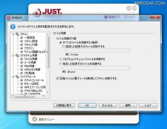Open USBメモリ保護 settings page
The height and width of the screenshot is (129, 167).
(x=32, y=69)
